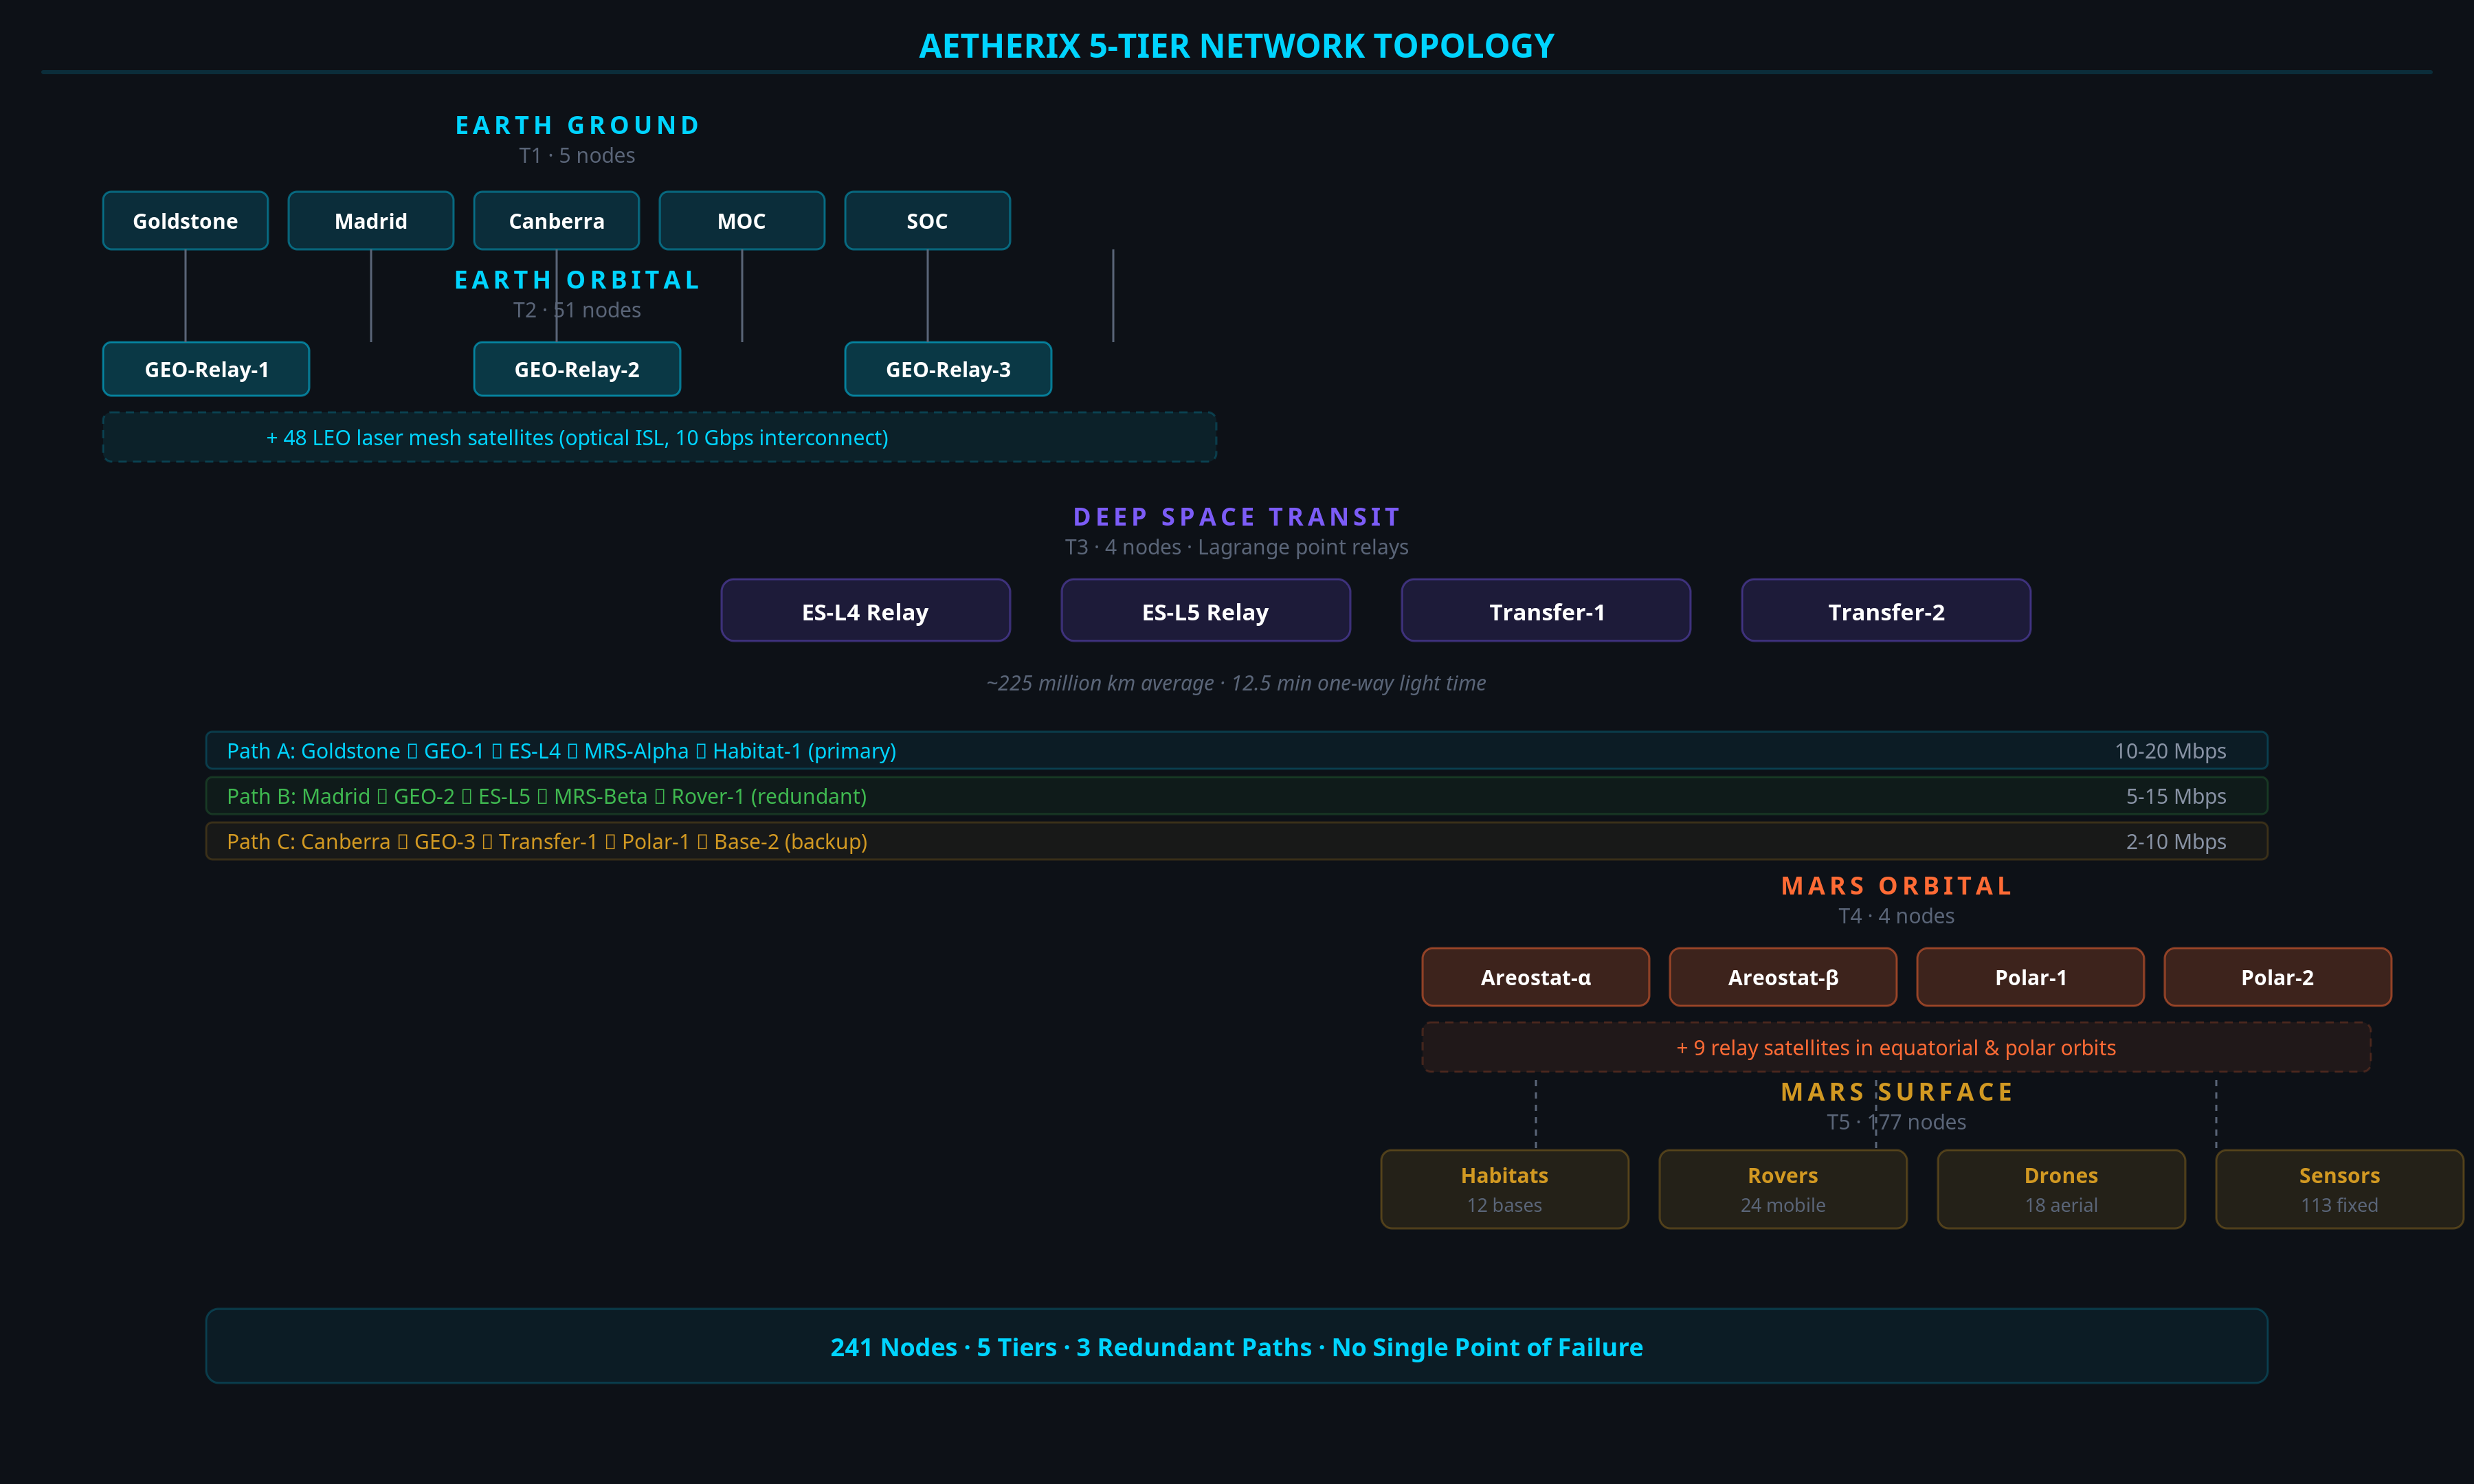
Task: Click the T3 Lagrange point relays subtitle
Action: point(1236,547)
